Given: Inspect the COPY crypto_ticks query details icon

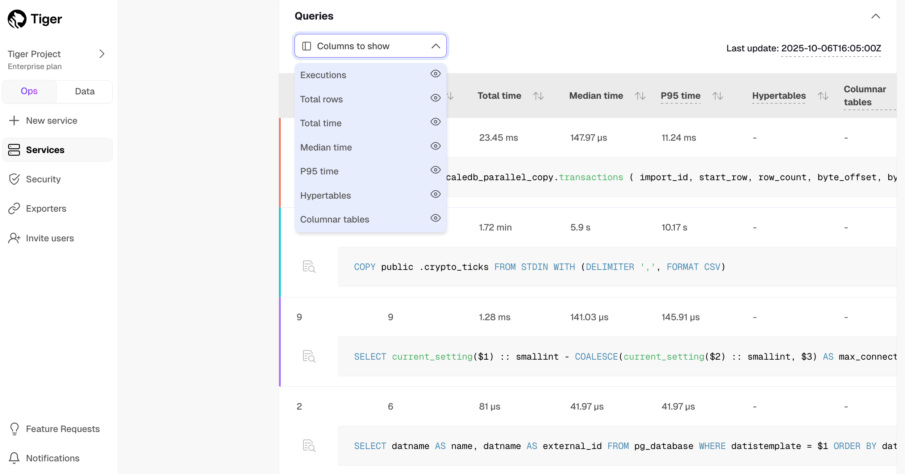Looking at the screenshot, I should [x=309, y=267].
